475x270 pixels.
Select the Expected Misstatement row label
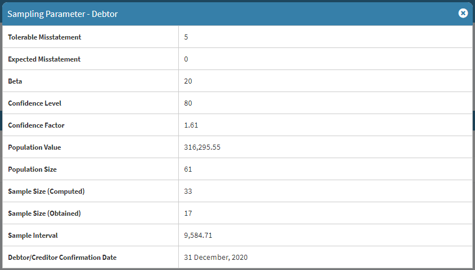44,59
